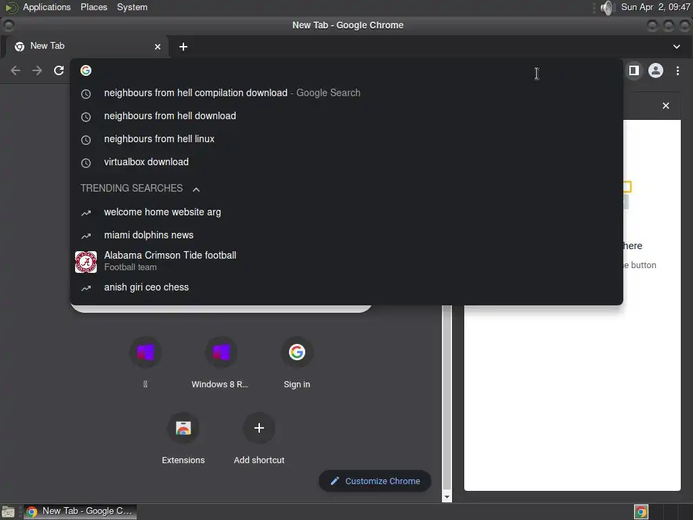Screen dimensions: 693x520
Task: Open a new tab with plus button
Action: (x=183, y=47)
